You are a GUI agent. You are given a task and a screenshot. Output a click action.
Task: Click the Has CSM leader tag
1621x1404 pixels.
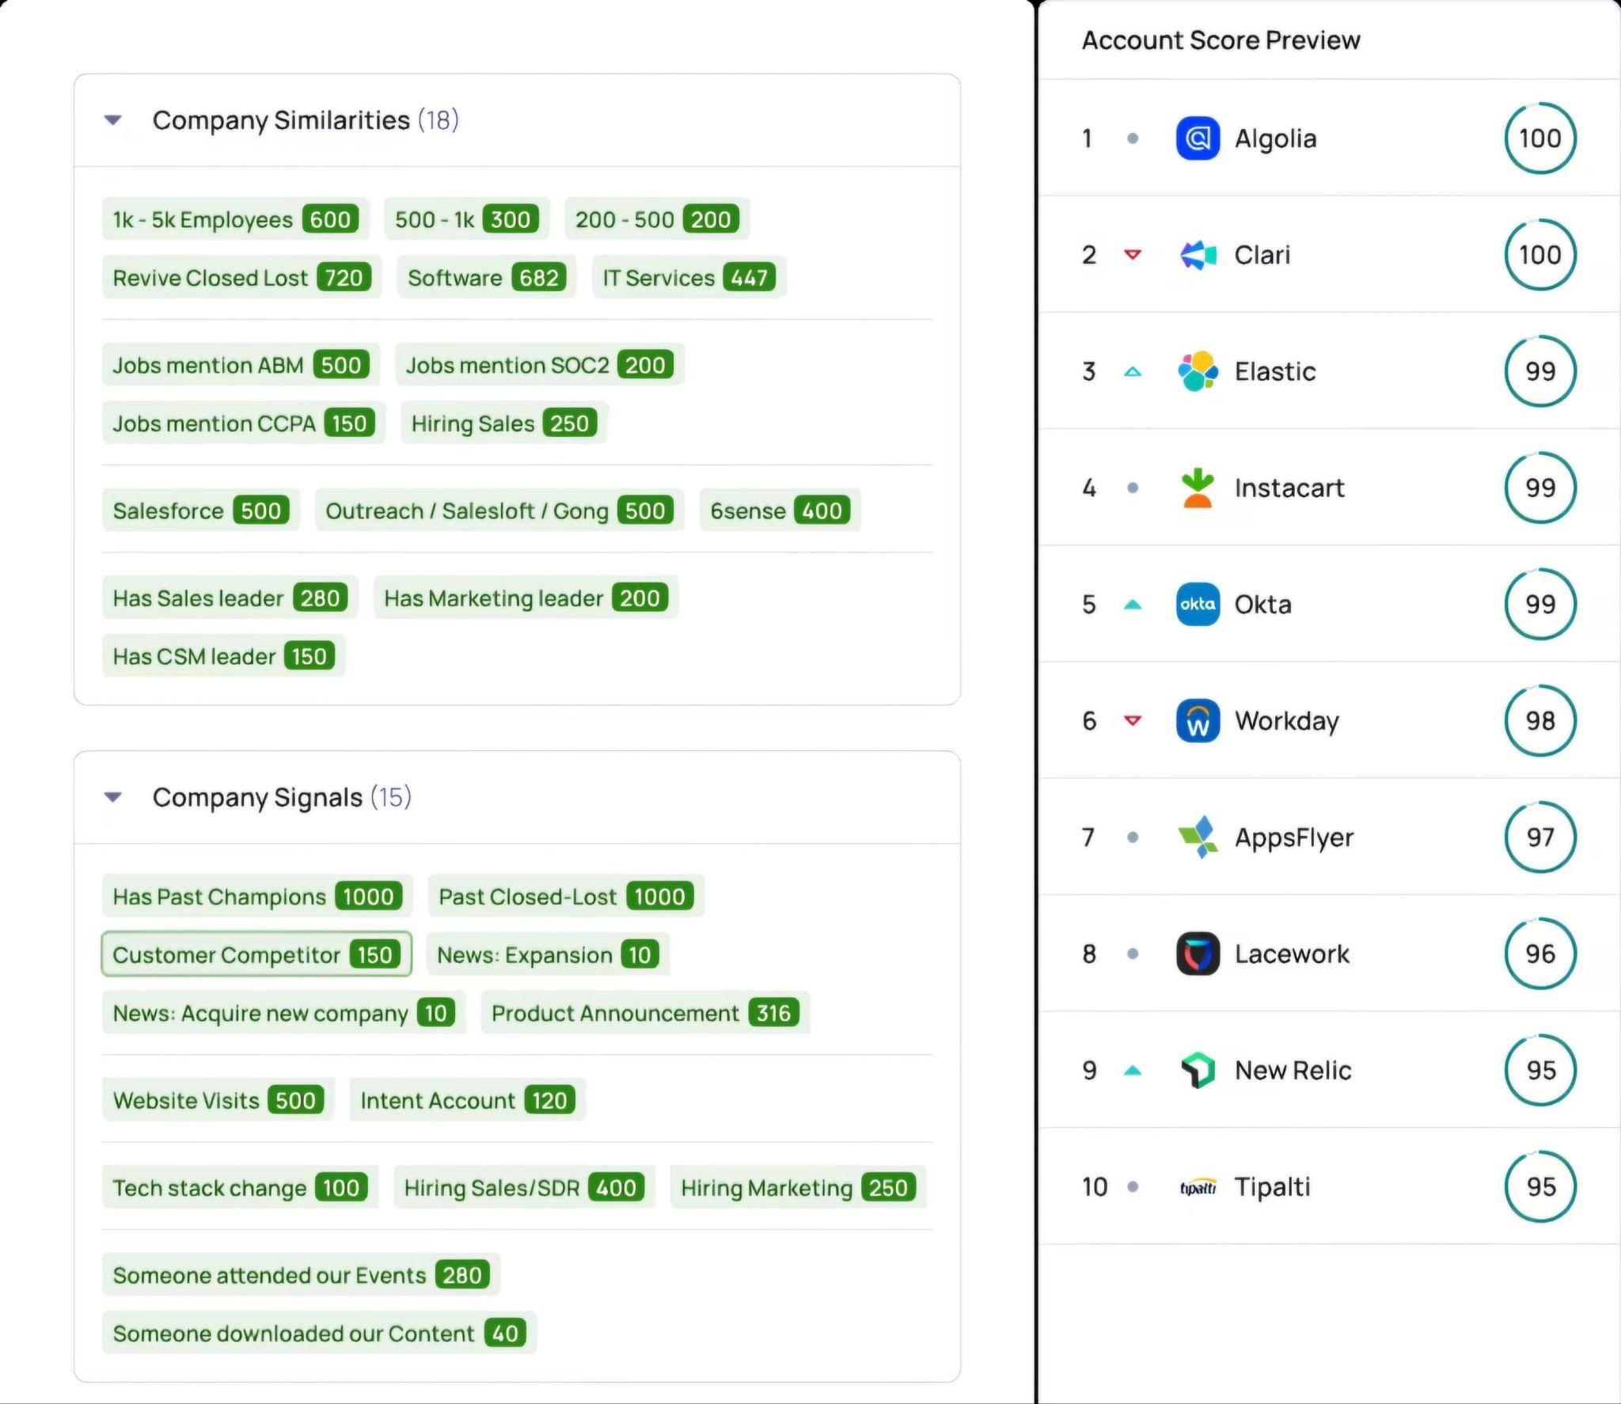point(224,656)
